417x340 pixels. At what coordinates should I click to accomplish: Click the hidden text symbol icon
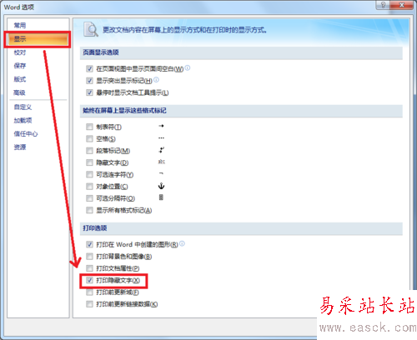point(162,162)
